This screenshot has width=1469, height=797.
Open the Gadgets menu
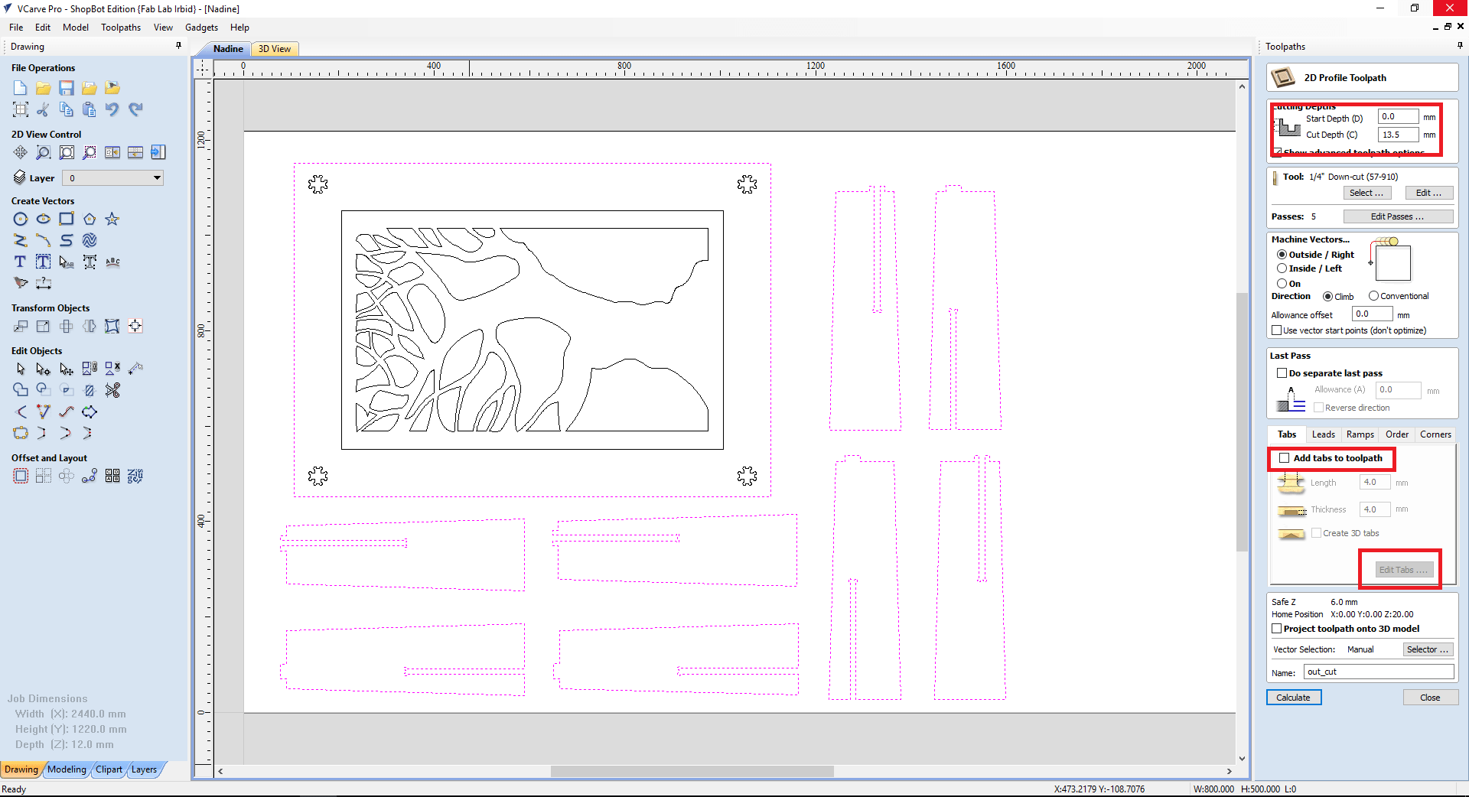pyautogui.click(x=201, y=28)
